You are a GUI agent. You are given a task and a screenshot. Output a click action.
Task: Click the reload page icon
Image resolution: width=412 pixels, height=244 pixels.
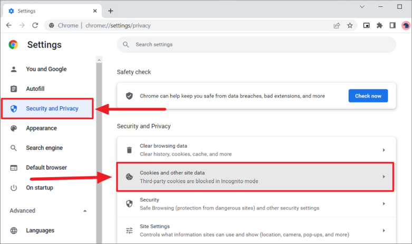click(35, 25)
